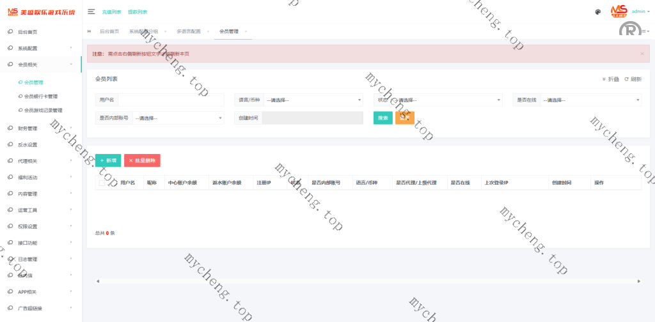
Task: Click the red 批量删除 button
Action: point(142,160)
